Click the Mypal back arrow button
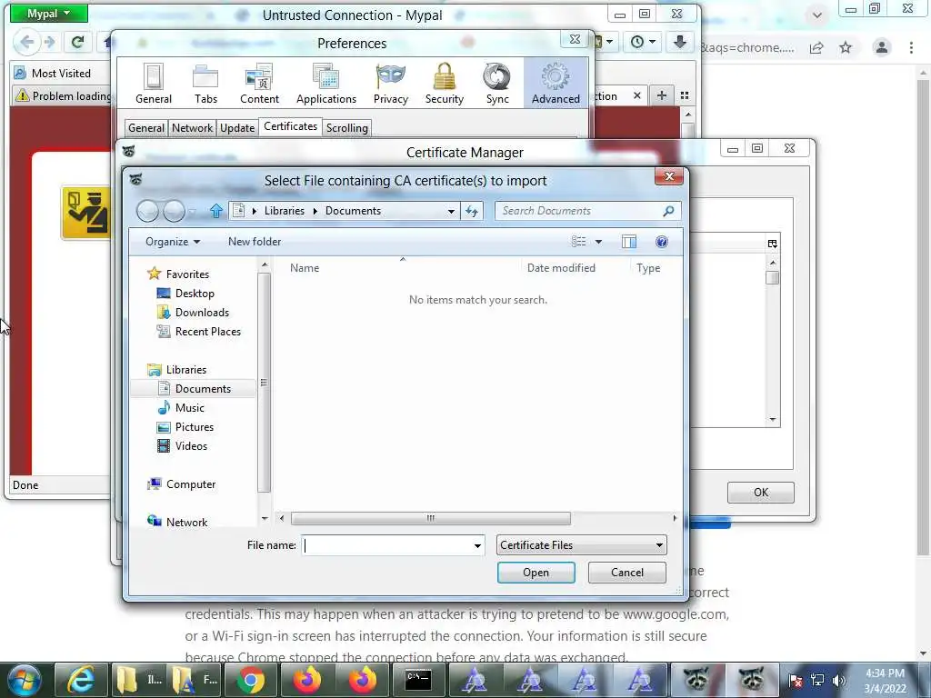931x698 pixels. [26, 42]
